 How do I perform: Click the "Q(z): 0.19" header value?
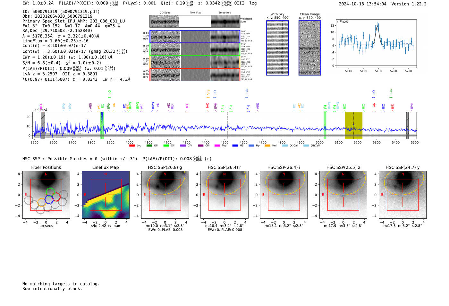point(172,3)
